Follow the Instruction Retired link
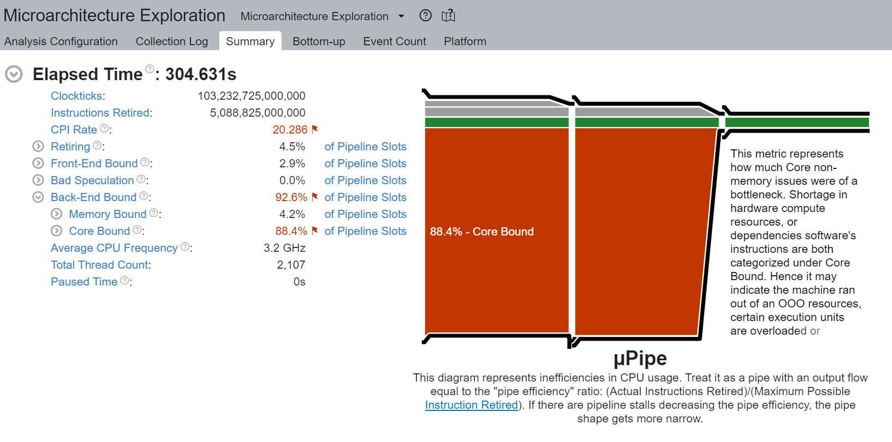The image size is (892, 442). (471, 405)
